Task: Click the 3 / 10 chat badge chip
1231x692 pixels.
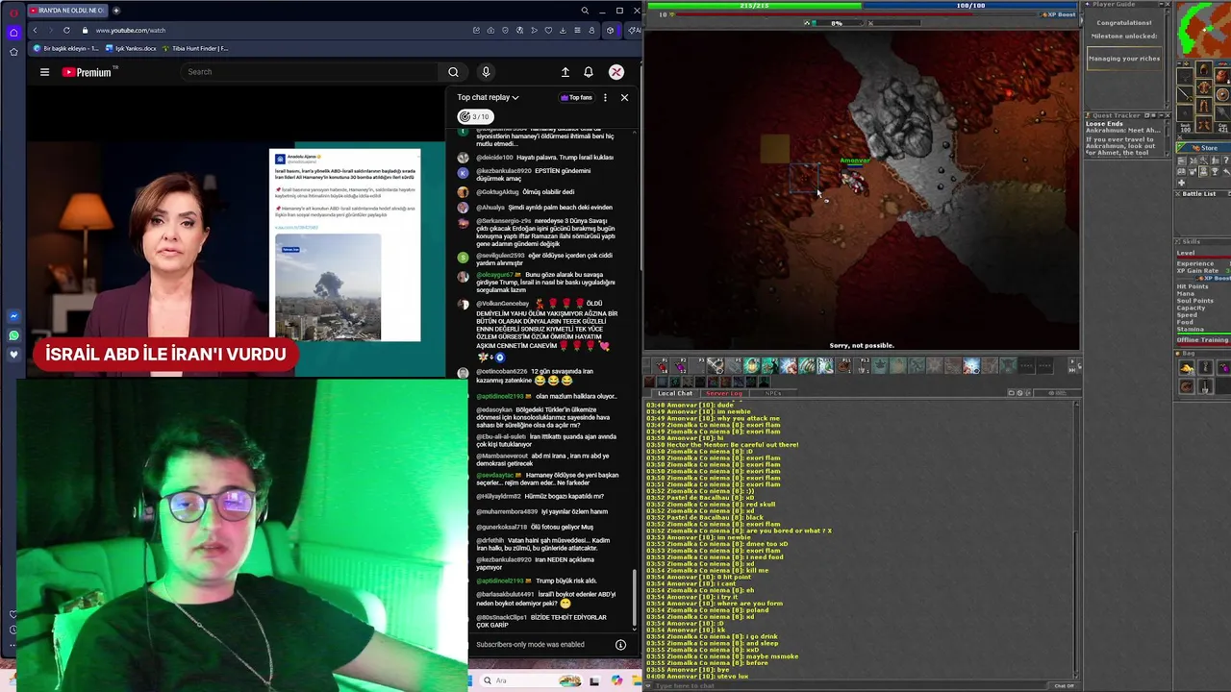Action: tap(475, 116)
